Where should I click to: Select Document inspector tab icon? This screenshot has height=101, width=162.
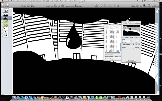123,23
